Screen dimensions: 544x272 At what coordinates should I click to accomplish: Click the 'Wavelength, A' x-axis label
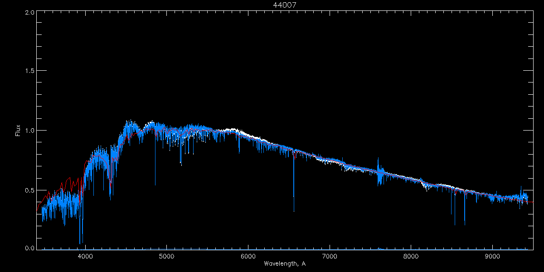tap(285, 264)
